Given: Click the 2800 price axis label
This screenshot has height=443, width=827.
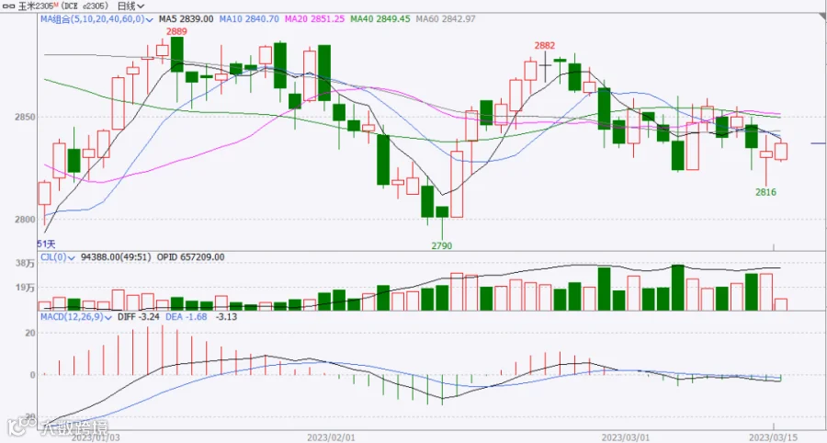Looking at the screenshot, I should pos(25,220).
